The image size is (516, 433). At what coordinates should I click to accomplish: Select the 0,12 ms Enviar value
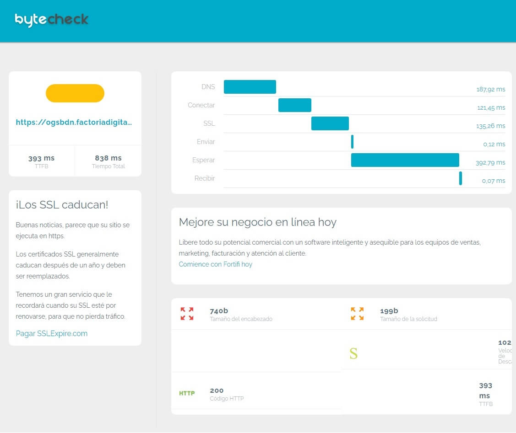click(494, 144)
